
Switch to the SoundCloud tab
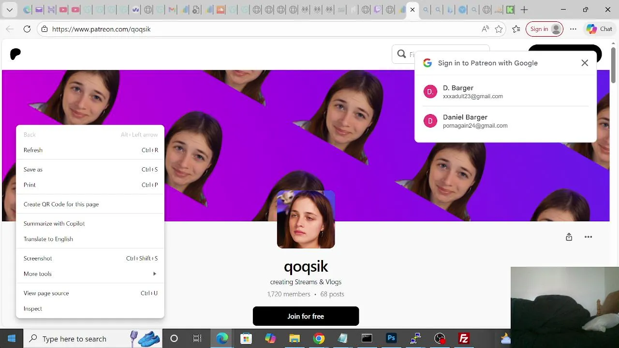click(x=221, y=10)
